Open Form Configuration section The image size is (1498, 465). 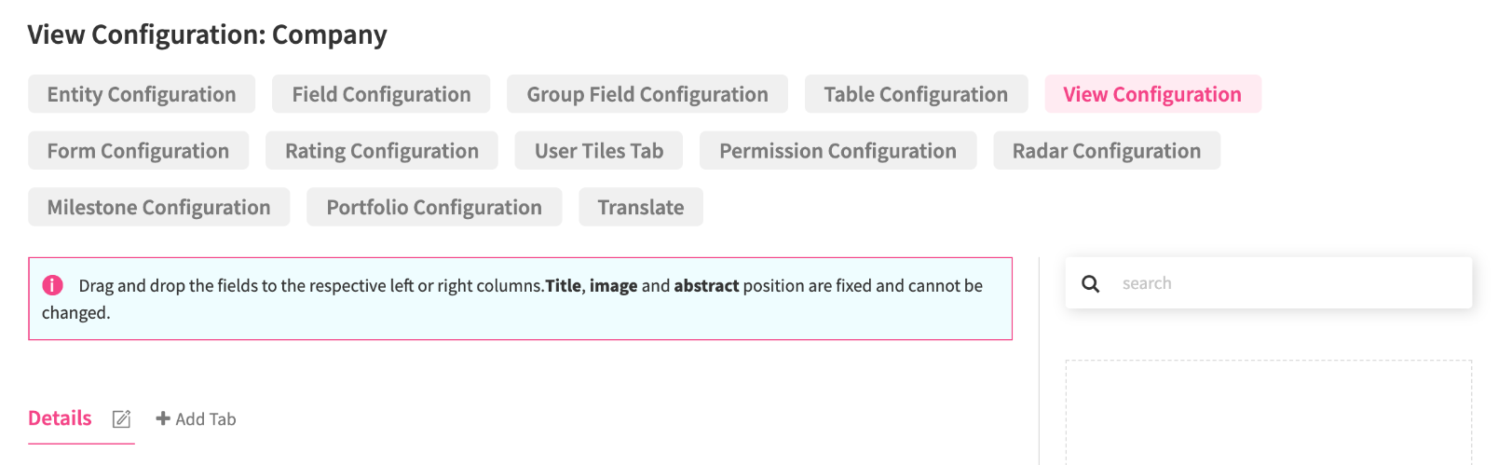138,151
